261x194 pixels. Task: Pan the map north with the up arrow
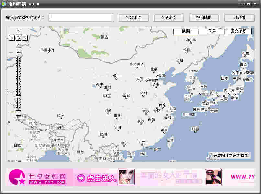coord(18,31)
